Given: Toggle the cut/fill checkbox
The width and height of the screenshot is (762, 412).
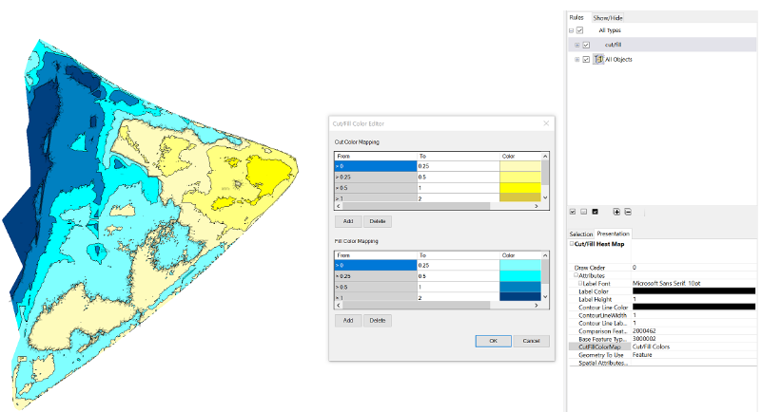Looking at the screenshot, I should pyautogui.click(x=586, y=45).
